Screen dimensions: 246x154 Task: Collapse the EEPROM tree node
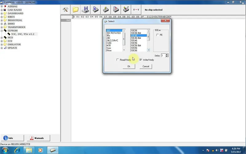2,30
